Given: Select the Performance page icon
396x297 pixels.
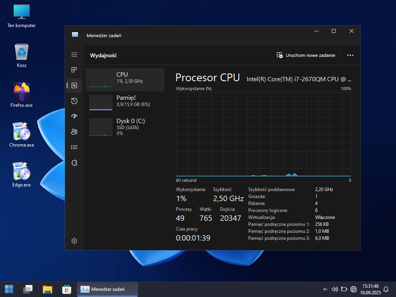Looking at the screenshot, I should point(74,85).
